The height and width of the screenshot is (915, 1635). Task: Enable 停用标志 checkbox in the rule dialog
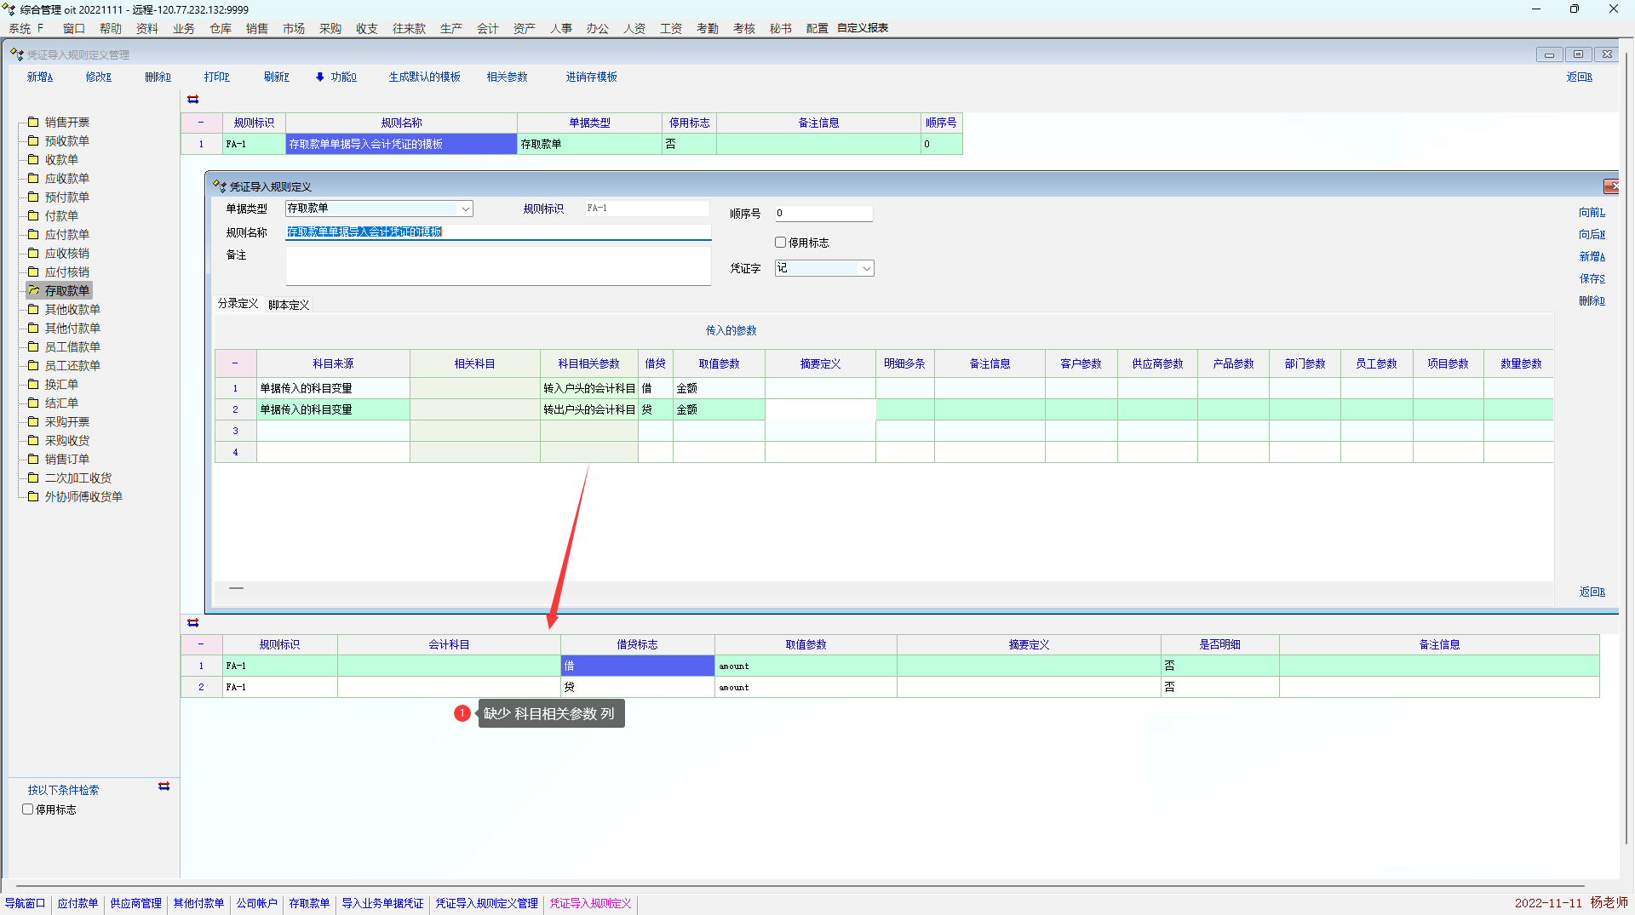tap(780, 243)
